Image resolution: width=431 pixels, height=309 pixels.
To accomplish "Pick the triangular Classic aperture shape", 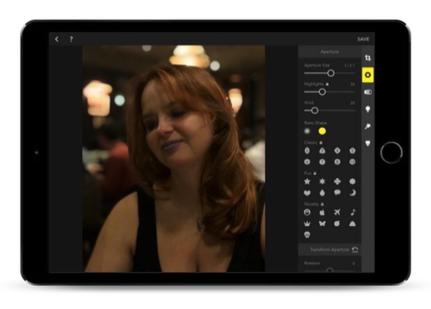I will click(x=322, y=151).
